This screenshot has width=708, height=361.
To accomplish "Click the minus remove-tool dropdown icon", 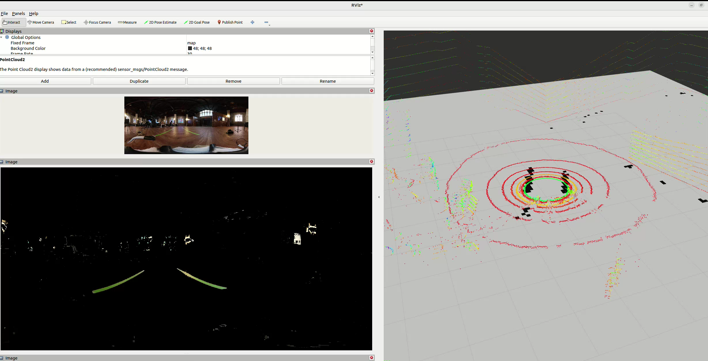I will click(266, 22).
